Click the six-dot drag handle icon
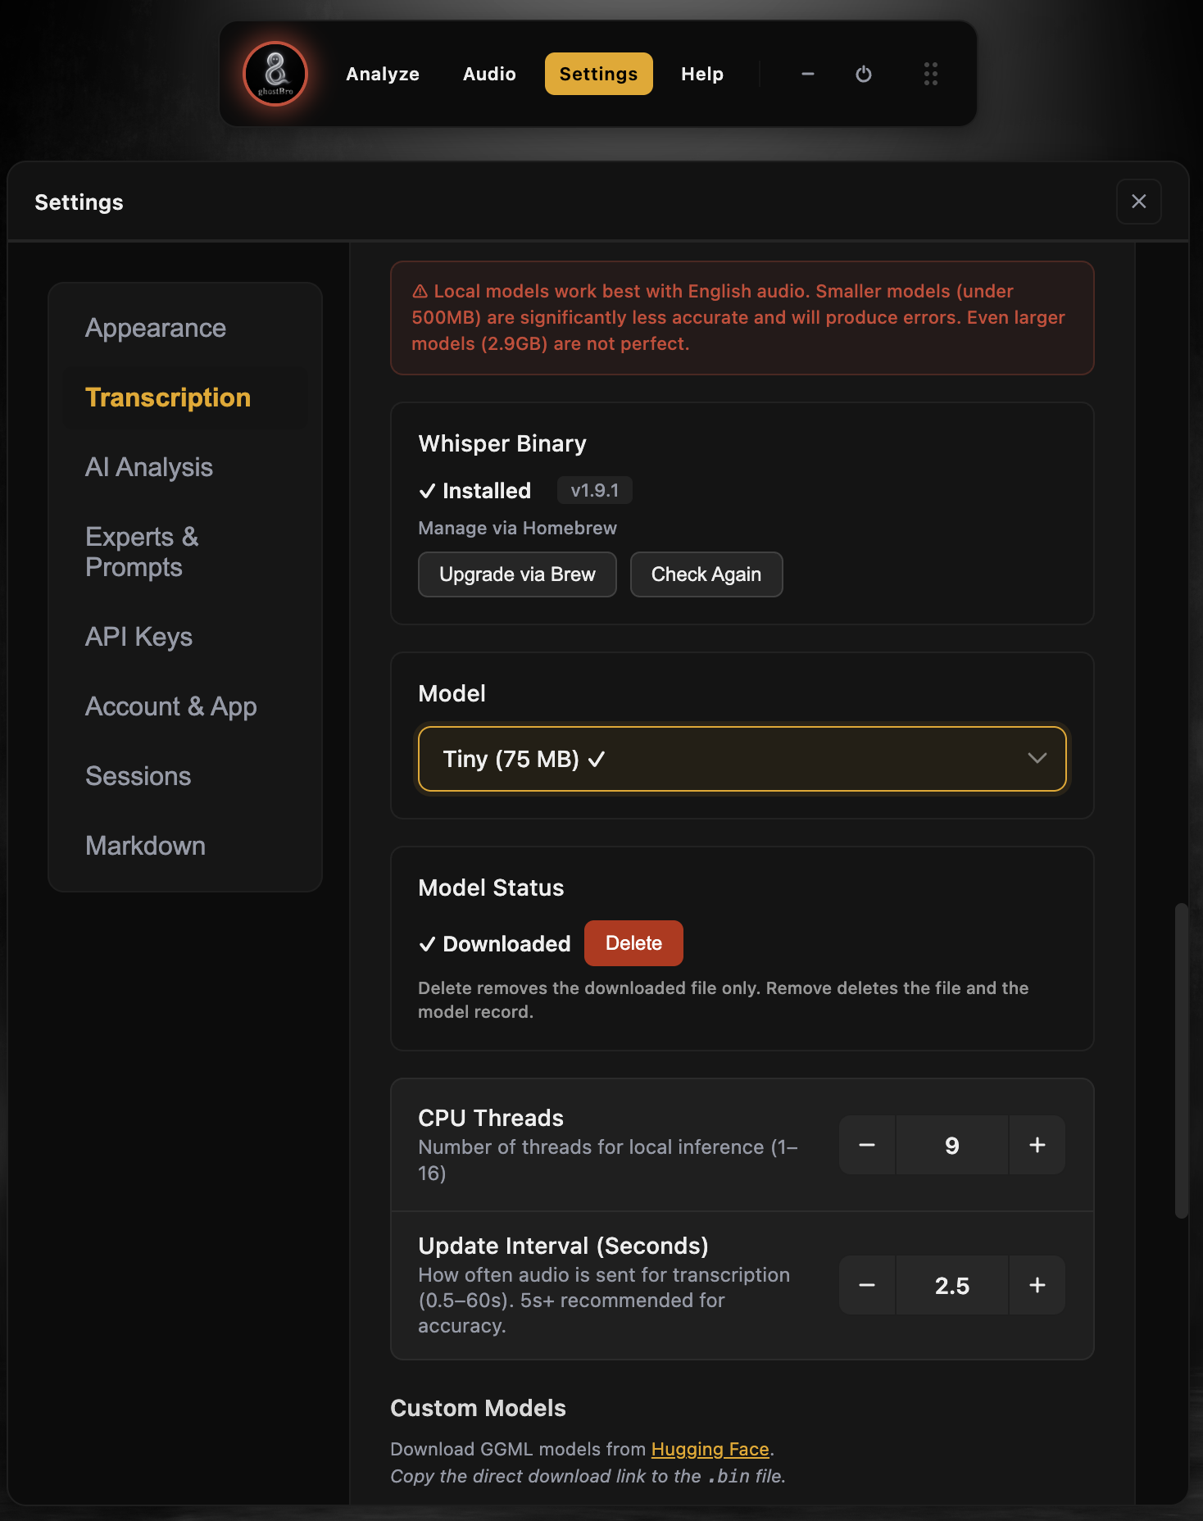Screen dimensions: 1203x1521 [931, 74]
